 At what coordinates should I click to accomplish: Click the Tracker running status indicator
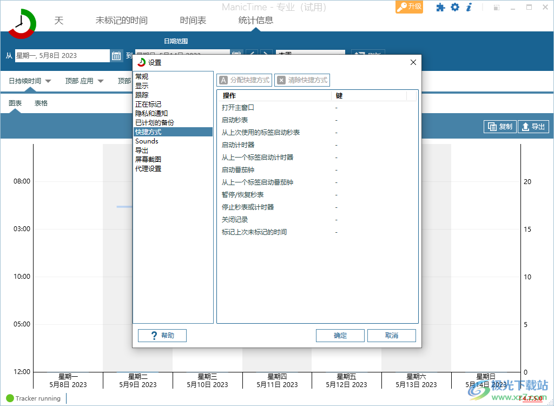click(x=34, y=398)
